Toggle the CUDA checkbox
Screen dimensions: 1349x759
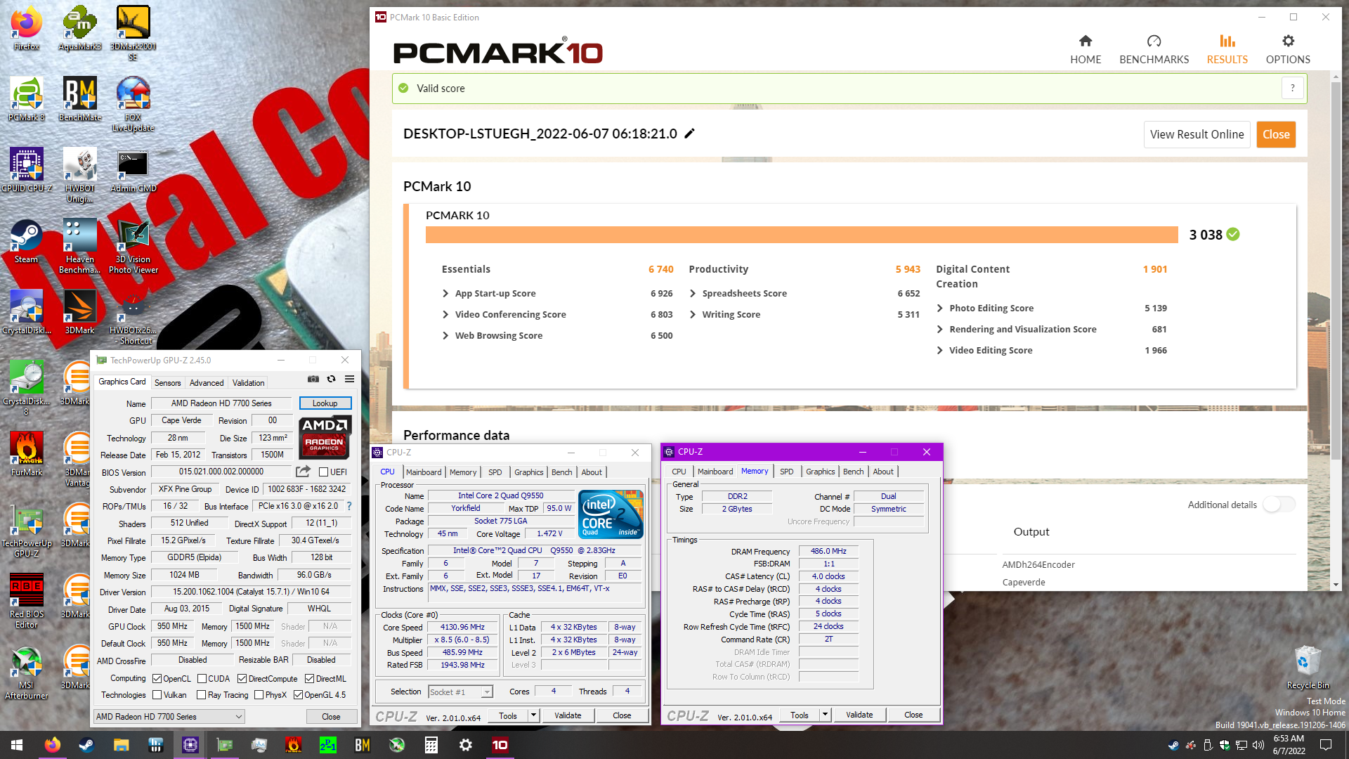[202, 679]
